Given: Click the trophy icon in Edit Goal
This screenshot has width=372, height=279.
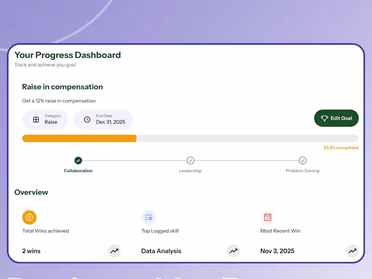Looking at the screenshot, I should pyautogui.click(x=324, y=118).
